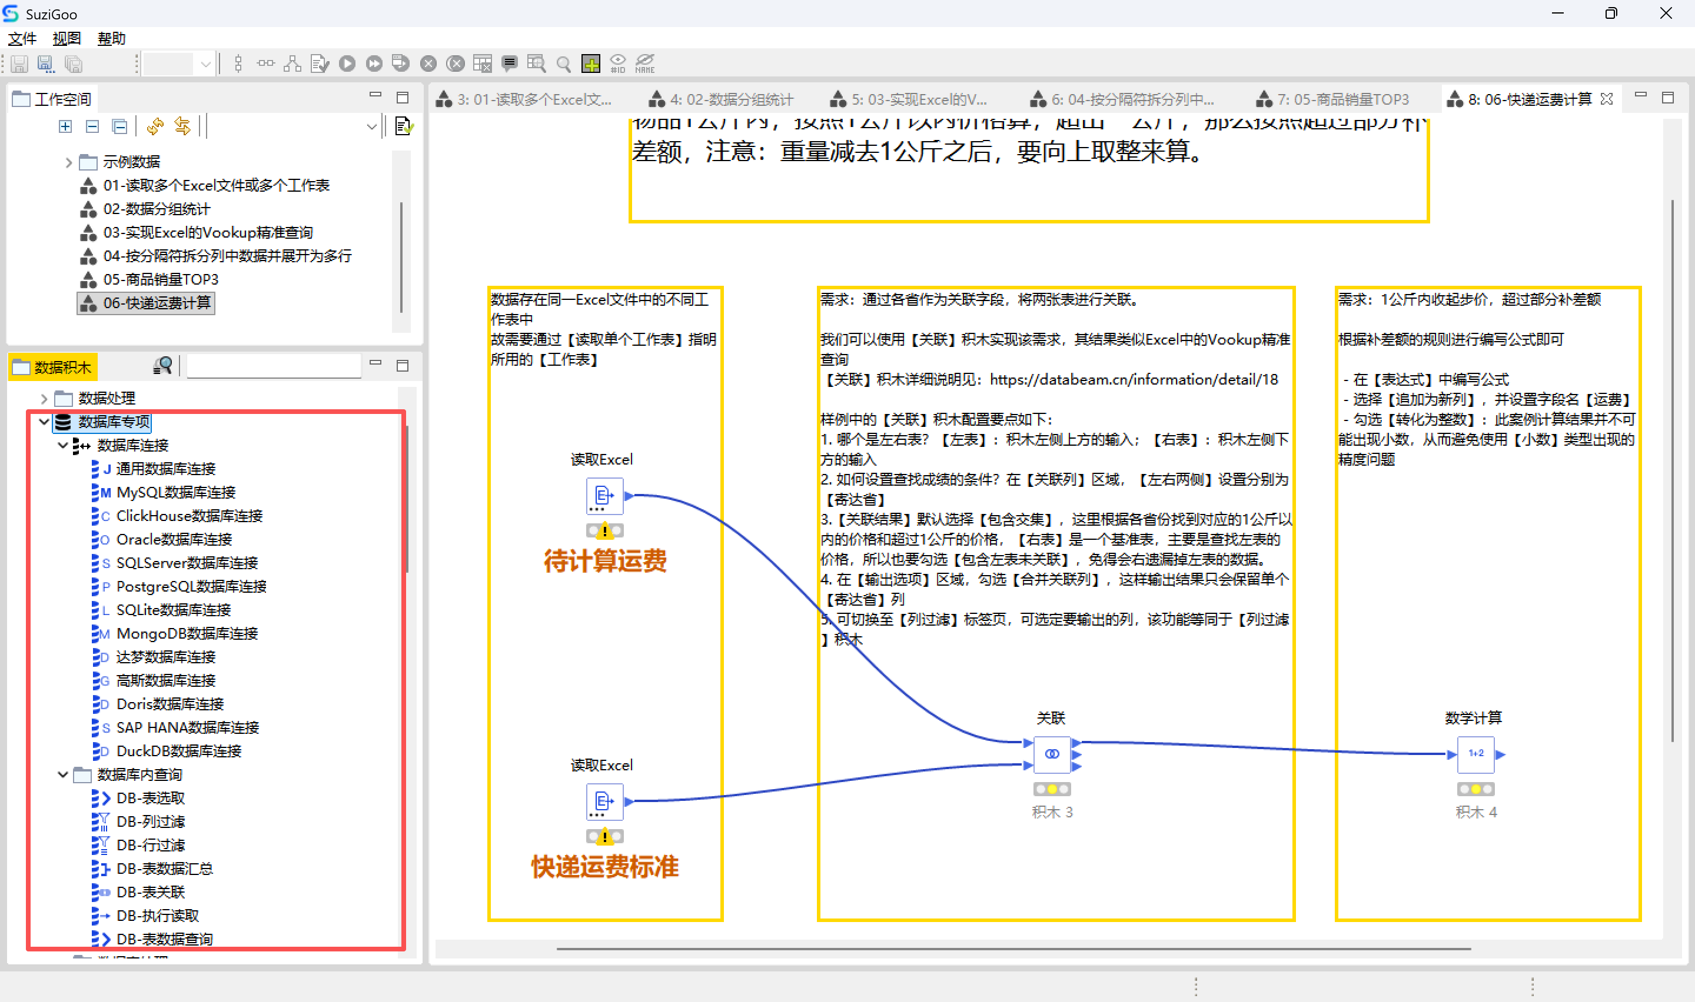Select the 读取Excel node above 待计算运费
The width and height of the screenshot is (1695, 1002).
[604, 496]
